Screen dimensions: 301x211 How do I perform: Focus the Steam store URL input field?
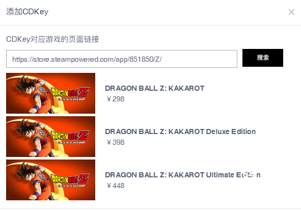122,59
